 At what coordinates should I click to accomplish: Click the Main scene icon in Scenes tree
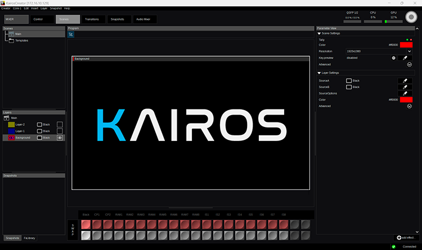[11, 34]
